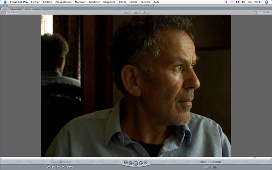Click the Bluetooth status icon
The image size is (272, 170).
tap(226, 2)
